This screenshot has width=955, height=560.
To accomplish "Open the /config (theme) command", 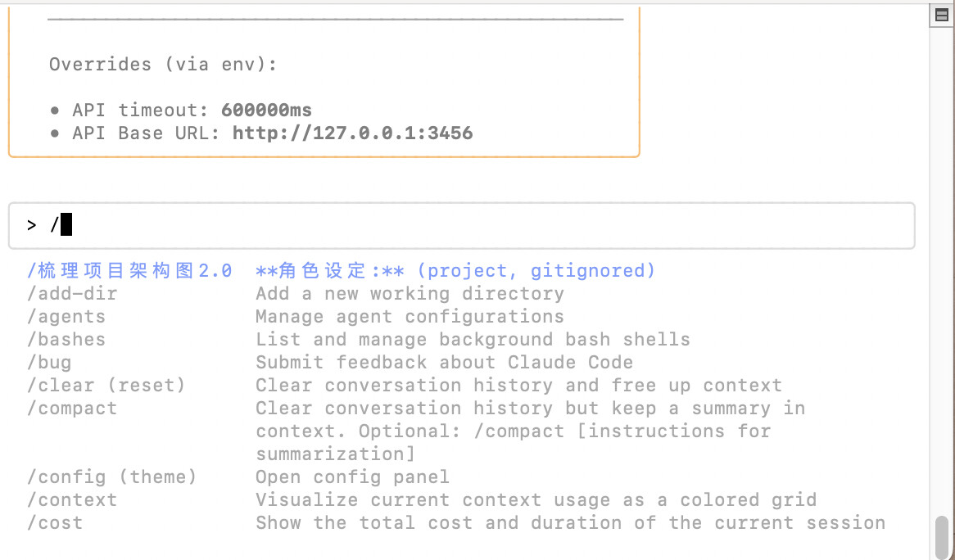I will (x=112, y=476).
